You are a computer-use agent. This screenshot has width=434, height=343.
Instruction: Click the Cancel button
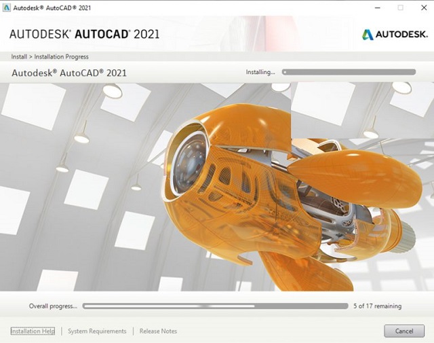[x=404, y=331]
